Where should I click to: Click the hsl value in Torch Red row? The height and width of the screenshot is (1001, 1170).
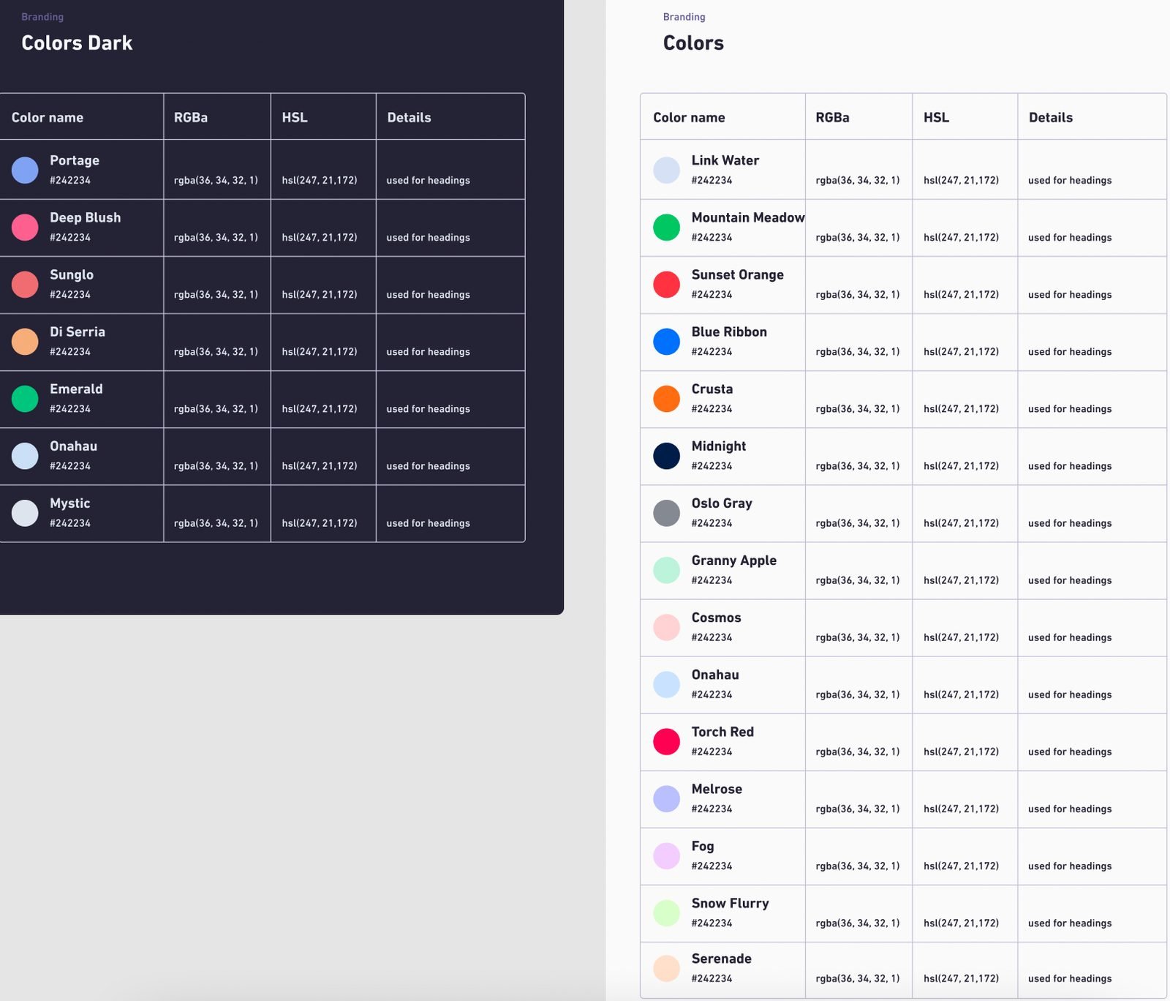point(961,751)
